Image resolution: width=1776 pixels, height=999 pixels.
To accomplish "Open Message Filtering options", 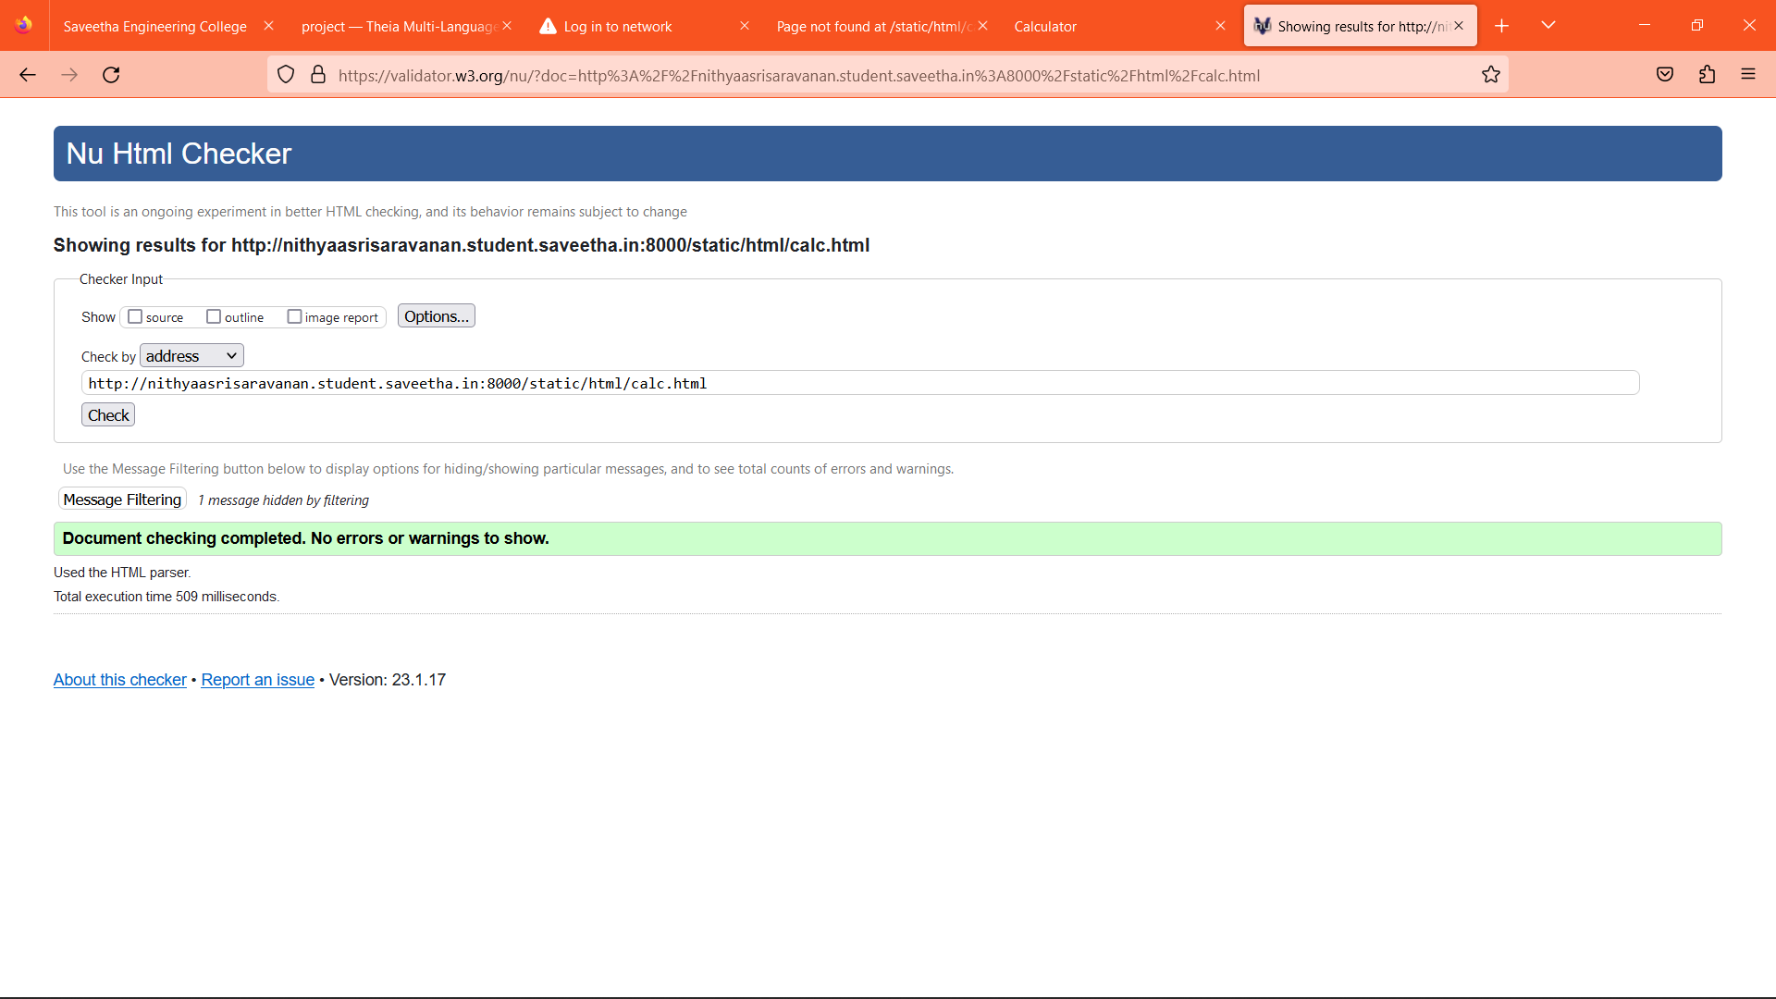I will pos(122,499).
